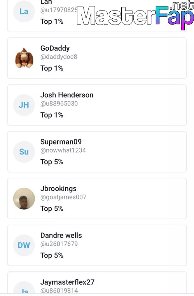Click the @daddydoe8 handle

[59, 56]
